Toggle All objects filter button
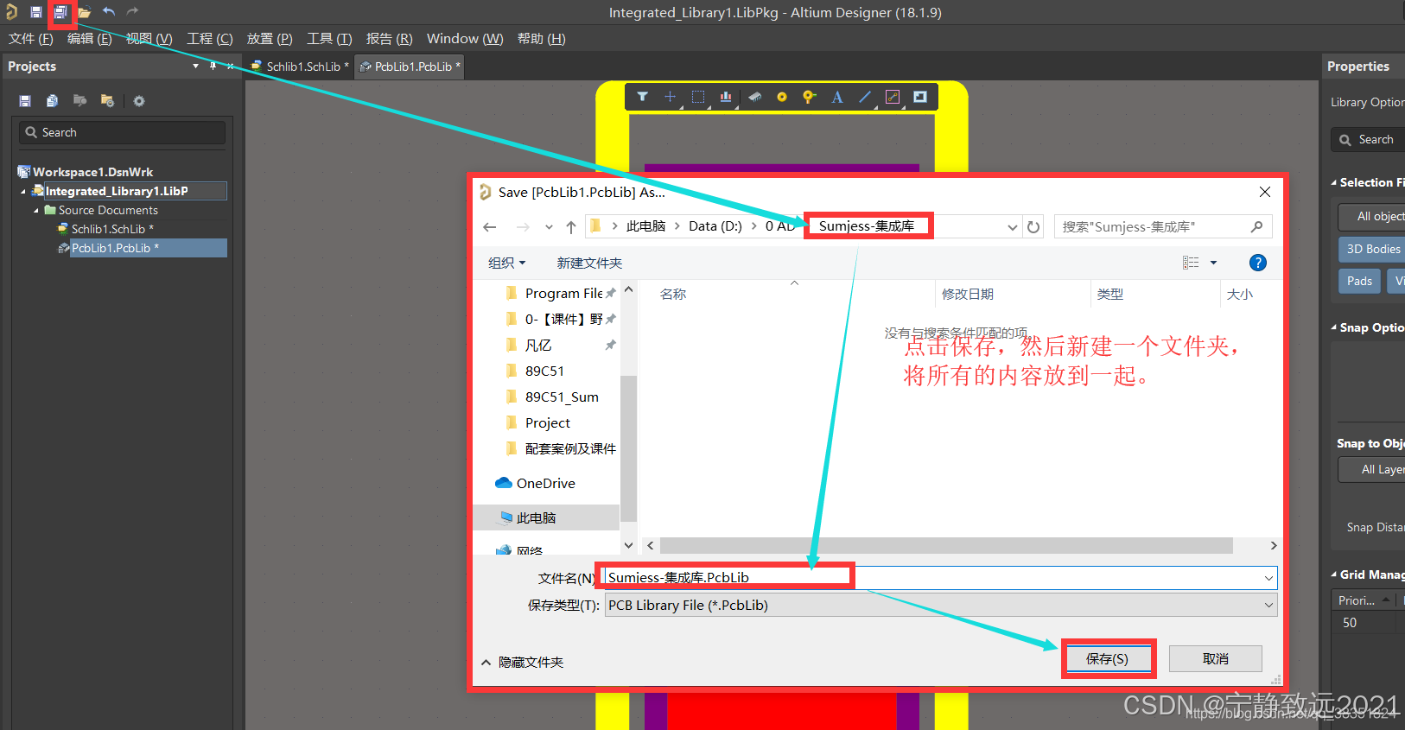Image resolution: width=1405 pixels, height=730 pixels. (1374, 216)
